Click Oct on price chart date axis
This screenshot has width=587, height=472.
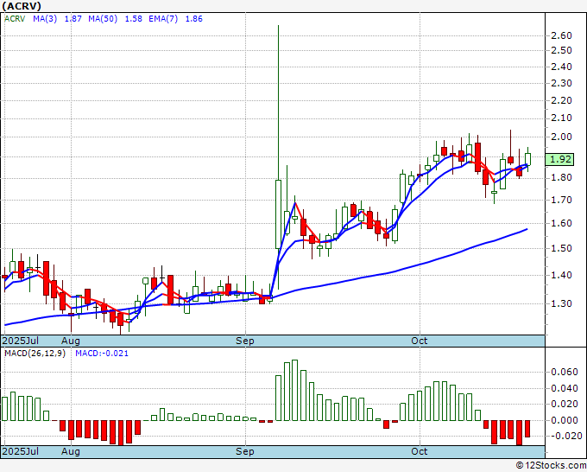(x=420, y=341)
